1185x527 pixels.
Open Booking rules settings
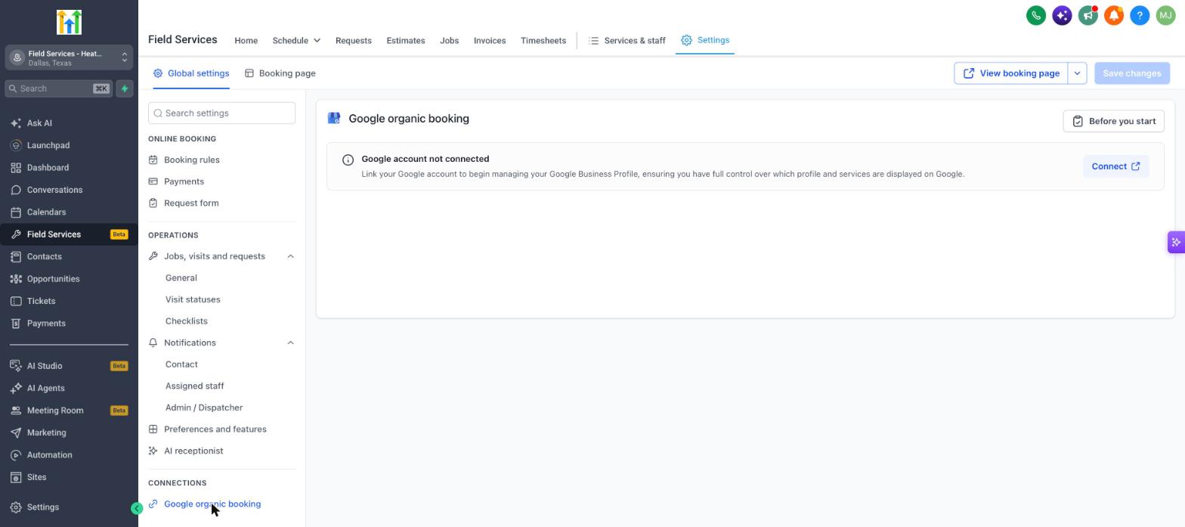[x=192, y=160]
